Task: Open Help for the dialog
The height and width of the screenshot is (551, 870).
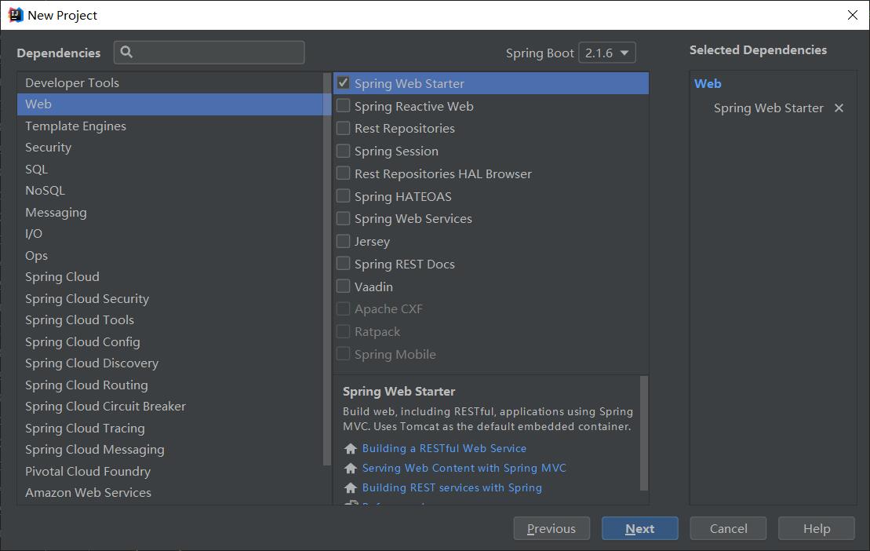Action: (816, 528)
